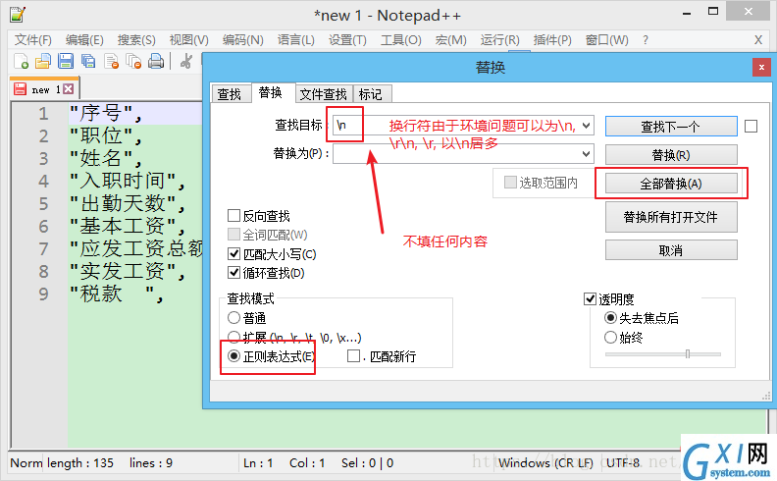
Task: Click the Cut scissors icon
Action: coord(186,61)
